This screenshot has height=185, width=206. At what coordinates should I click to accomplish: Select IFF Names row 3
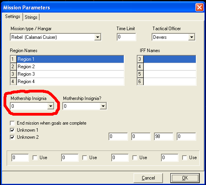pyautogui.click(x=166, y=59)
